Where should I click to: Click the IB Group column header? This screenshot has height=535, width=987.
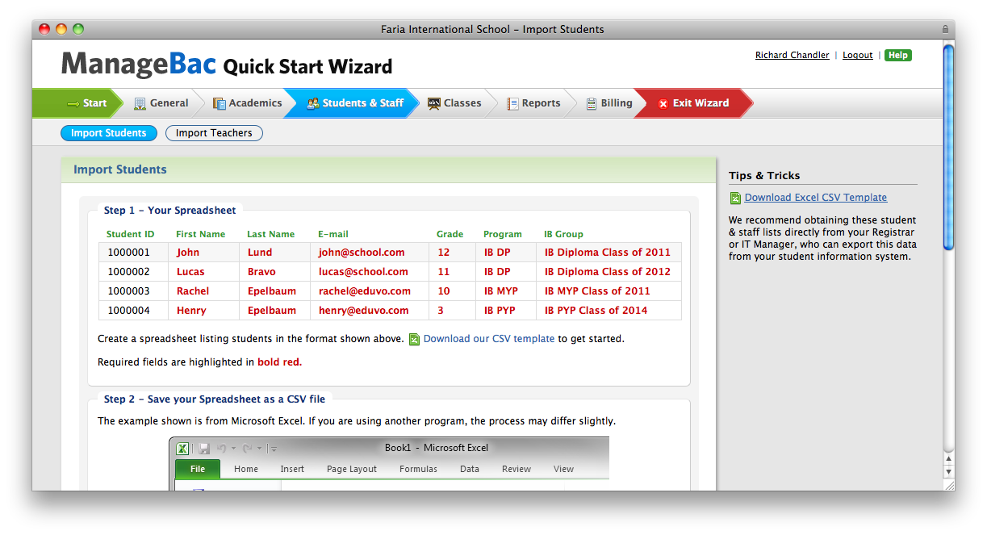563,234
